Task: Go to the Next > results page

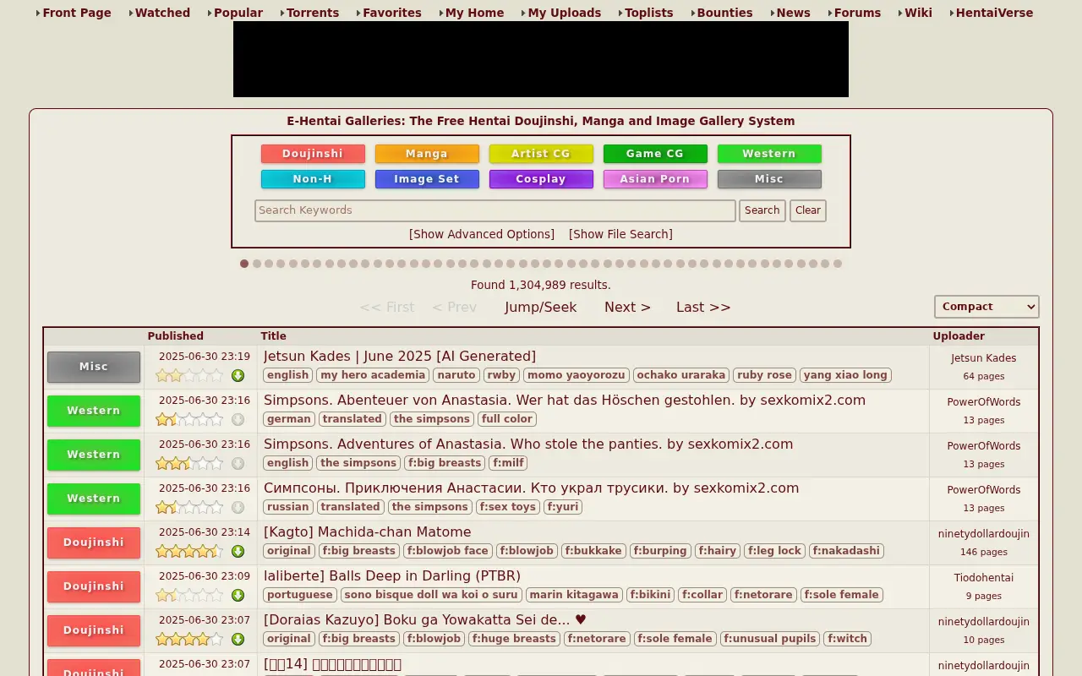Action: pyautogui.click(x=627, y=307)
